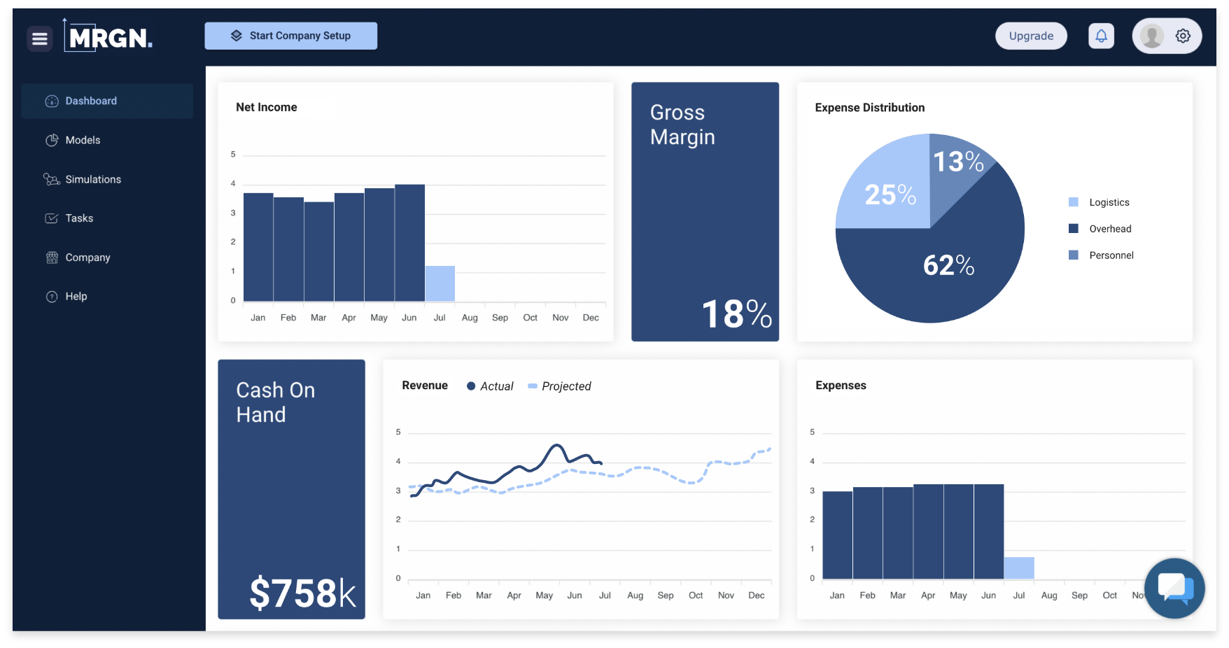Click the user profile avatar
Viewport: 1229px width, 648px height.
click(x=1151, y=36)
